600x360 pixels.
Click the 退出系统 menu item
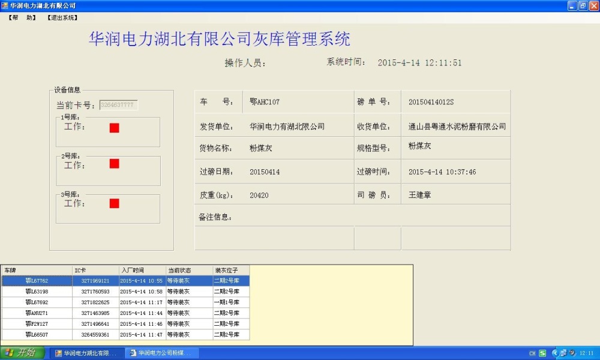click(x=62, y=17)
